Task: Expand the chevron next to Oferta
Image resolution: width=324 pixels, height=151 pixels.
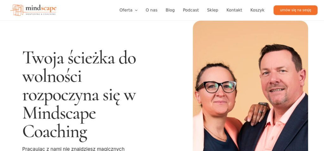Action: click(136, 10)
